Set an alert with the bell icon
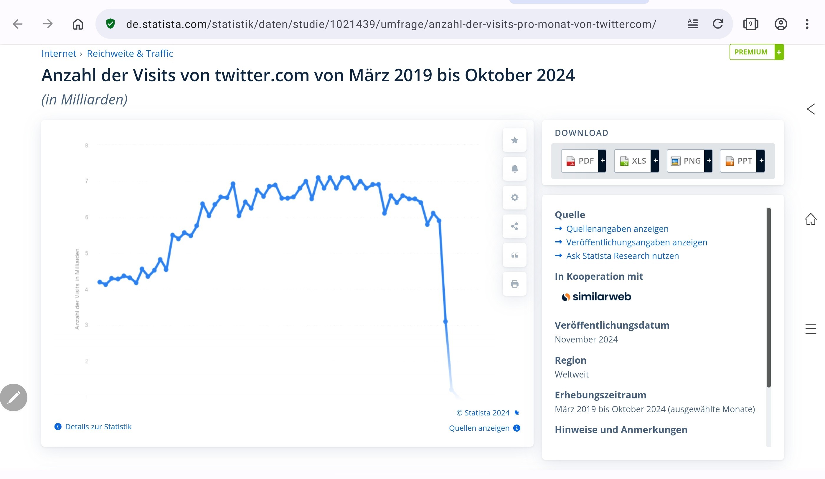This screenshot has height=479, width=825. click(514, 169)
